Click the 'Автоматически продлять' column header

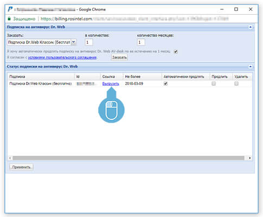[185, 76]
